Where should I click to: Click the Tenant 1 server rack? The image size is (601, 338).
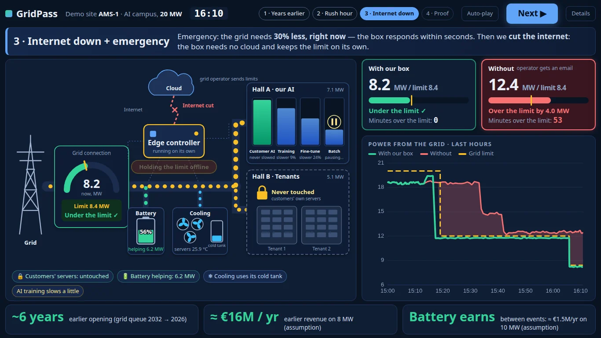tap(277, 225)
